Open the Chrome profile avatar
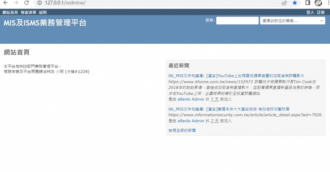Viewport: 330px width, 172px height. (318, 3)
